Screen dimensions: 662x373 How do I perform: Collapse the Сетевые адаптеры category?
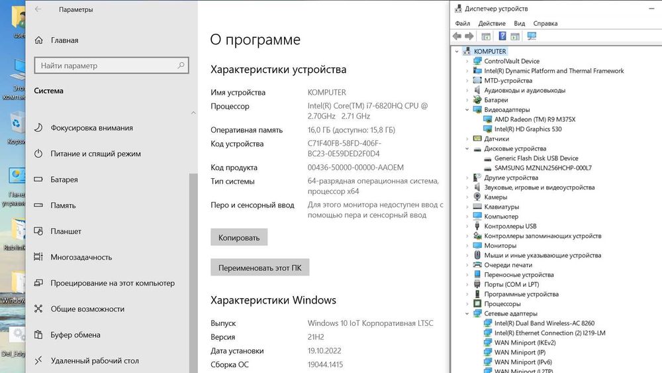[467, 313]
